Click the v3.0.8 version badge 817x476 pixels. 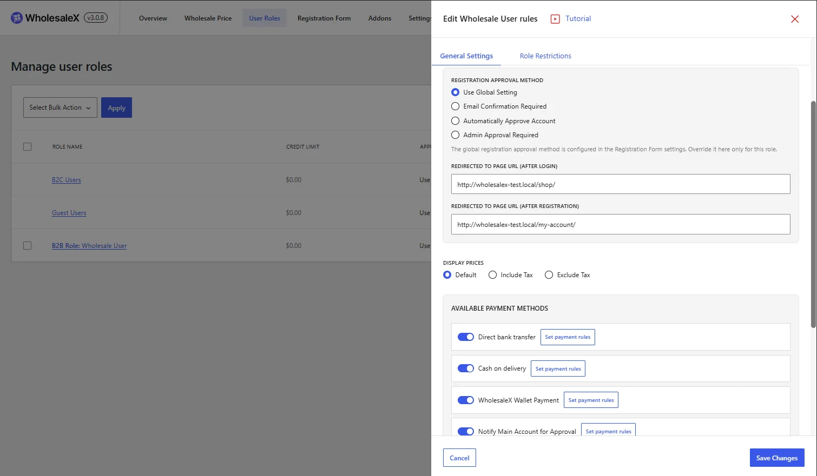pyautogui.click(x=96, y=18)
